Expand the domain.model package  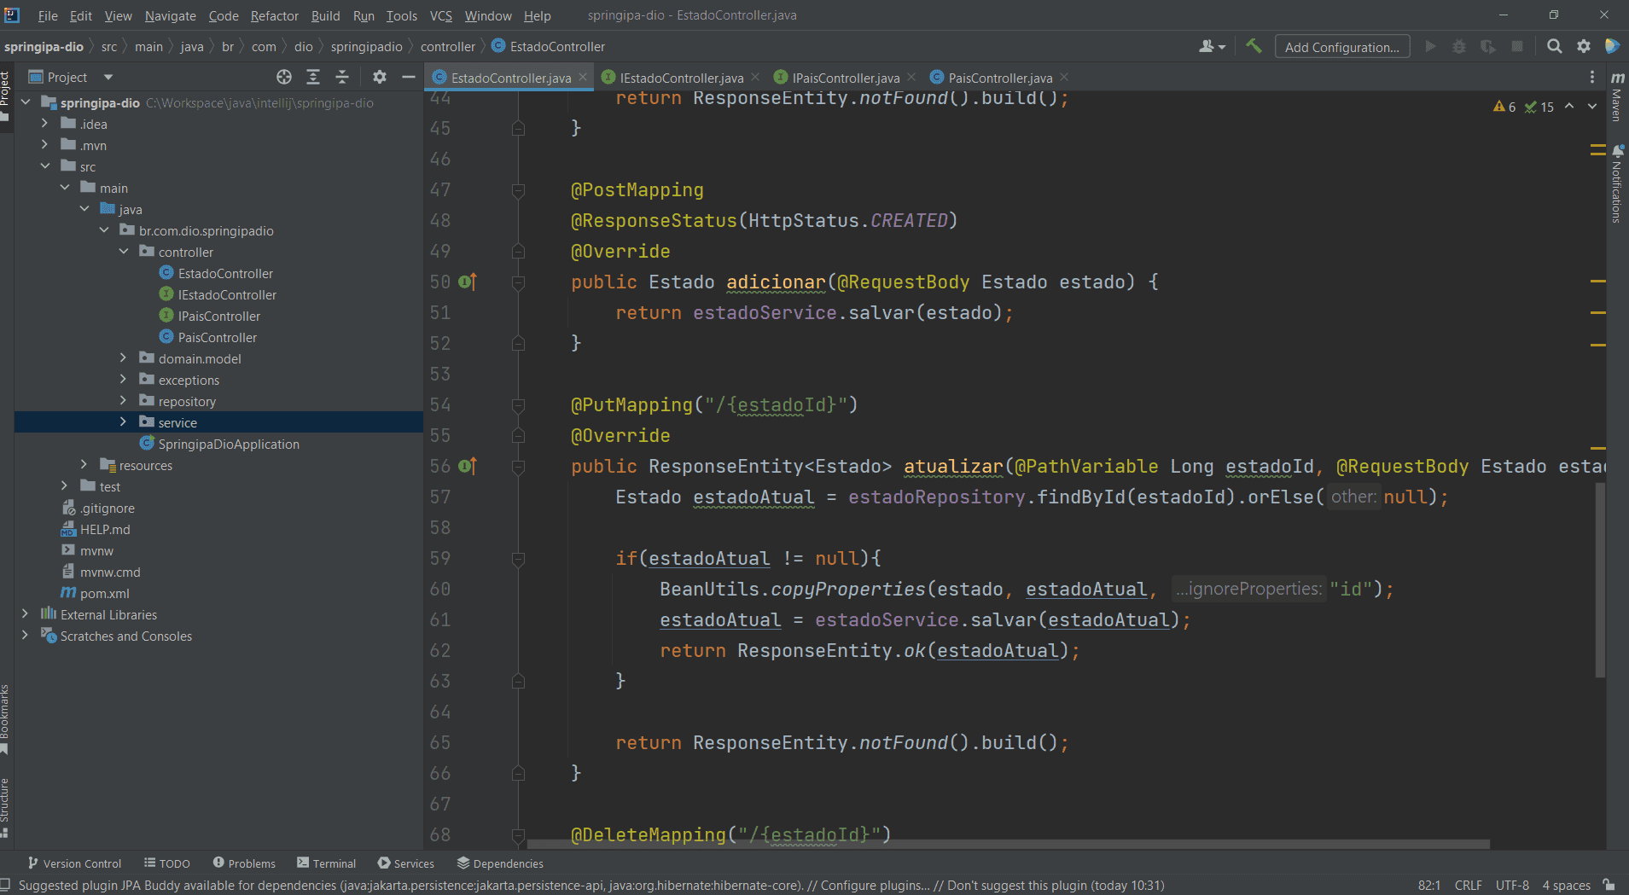124,358
